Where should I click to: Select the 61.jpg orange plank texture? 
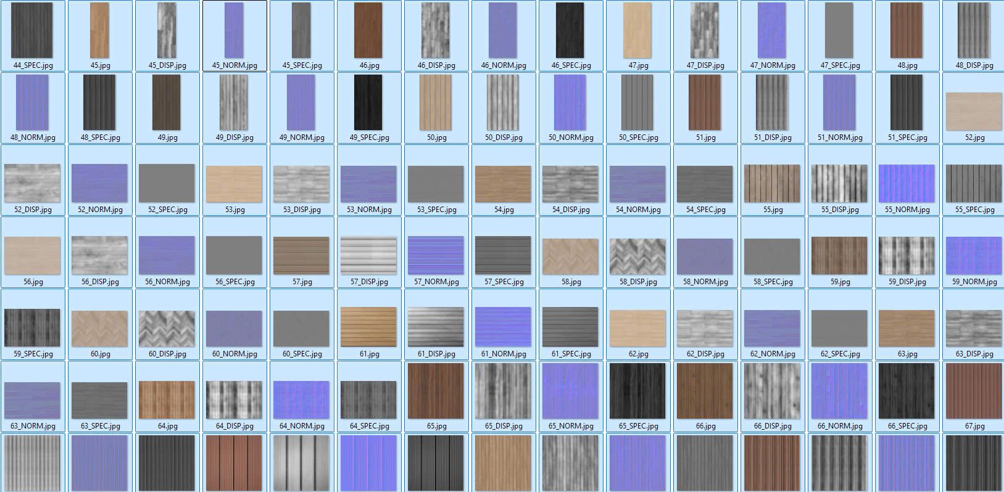tap(369, 327)
